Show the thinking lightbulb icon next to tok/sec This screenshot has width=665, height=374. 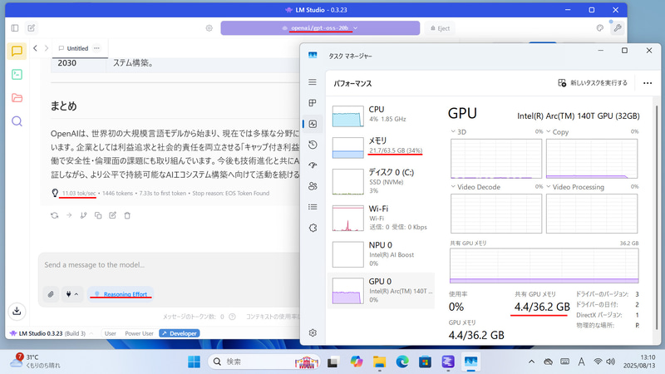[55, 194]
